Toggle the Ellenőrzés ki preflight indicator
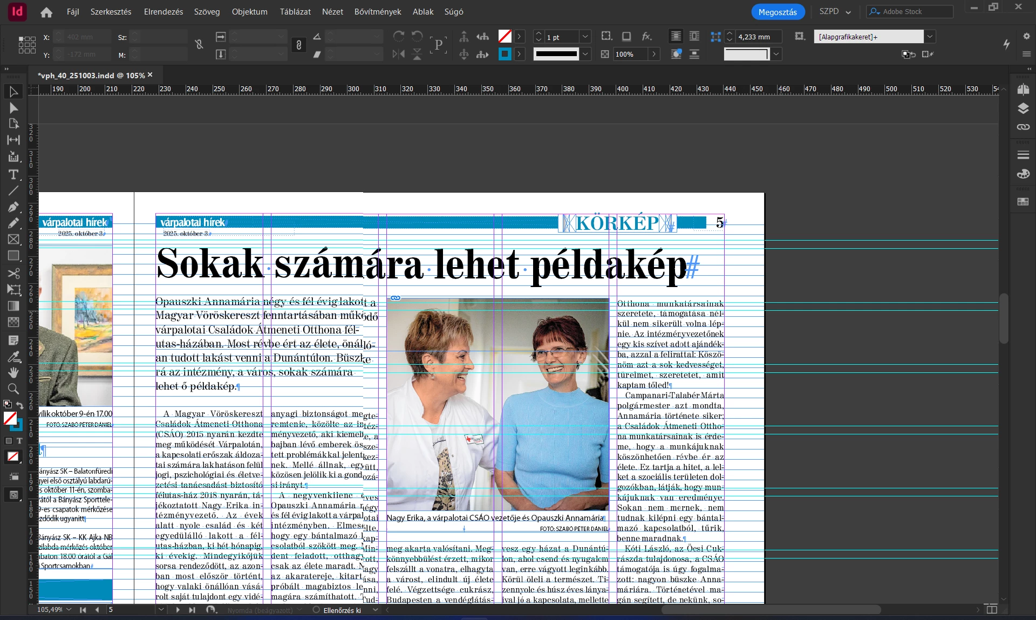 [339, 610]
